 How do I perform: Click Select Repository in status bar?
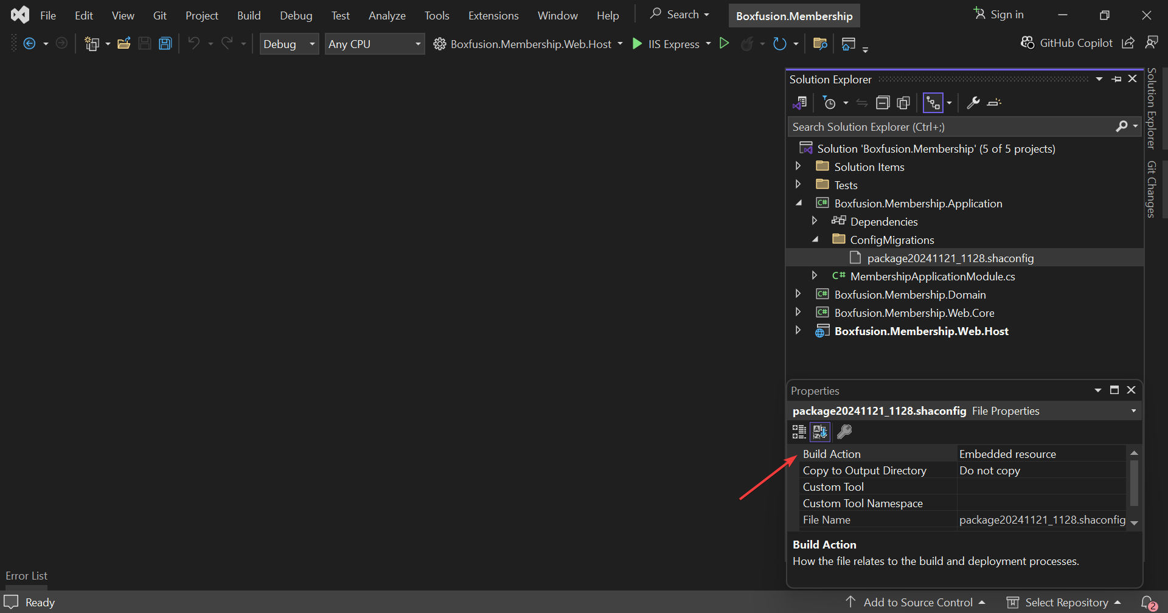click(1064, 603)
